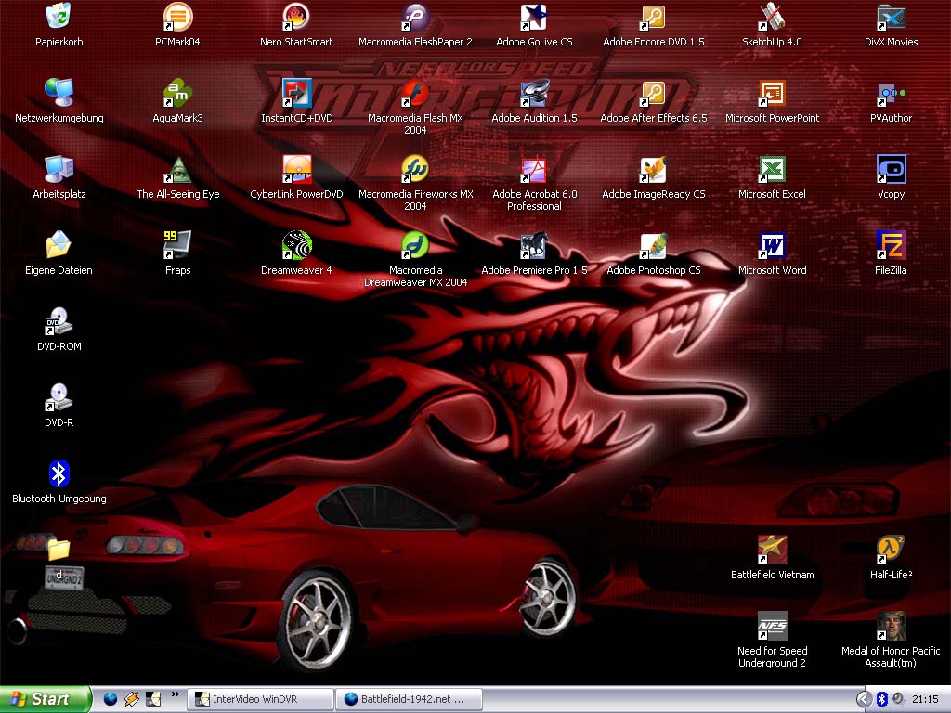Open the InstantCD+DVD shortcut
Screen dimensions: 951x713
[296, 94]
